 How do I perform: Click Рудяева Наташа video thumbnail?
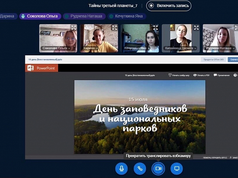click(x=221, y=38)
